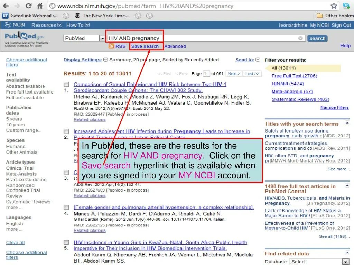The width and height of the screenshot is (354, 265).
Task: Clear the search box with the X icon
Action: pyautogui.click(x=300, y=38)
